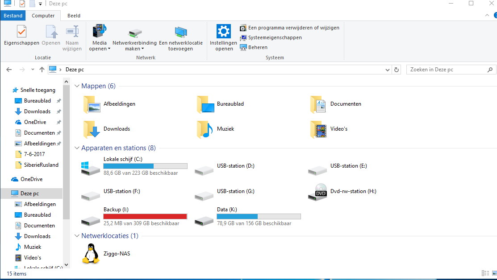The image size is (497, 280).
Task: Go up one folder level arrow
Action: tap(42, 70)
